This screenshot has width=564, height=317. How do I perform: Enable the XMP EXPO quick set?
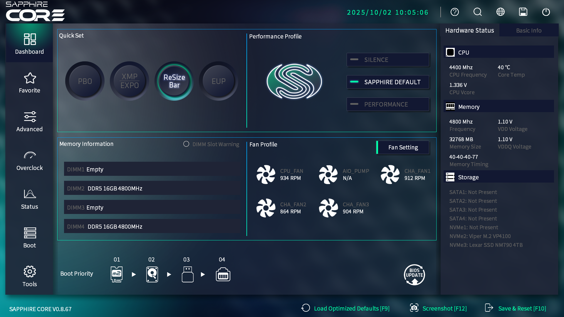[130, 81]
